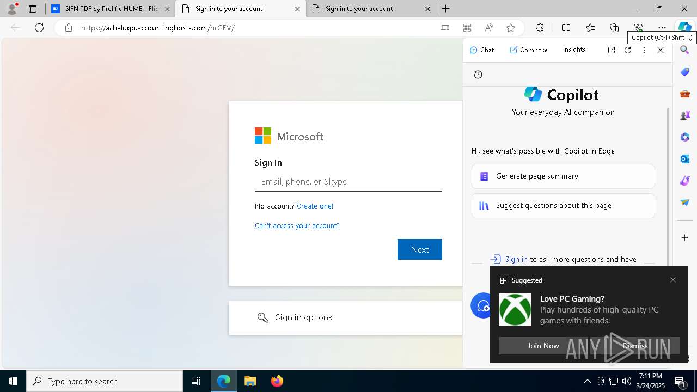Open sidebar Outlook icon
697x392 pixels.
685,159
